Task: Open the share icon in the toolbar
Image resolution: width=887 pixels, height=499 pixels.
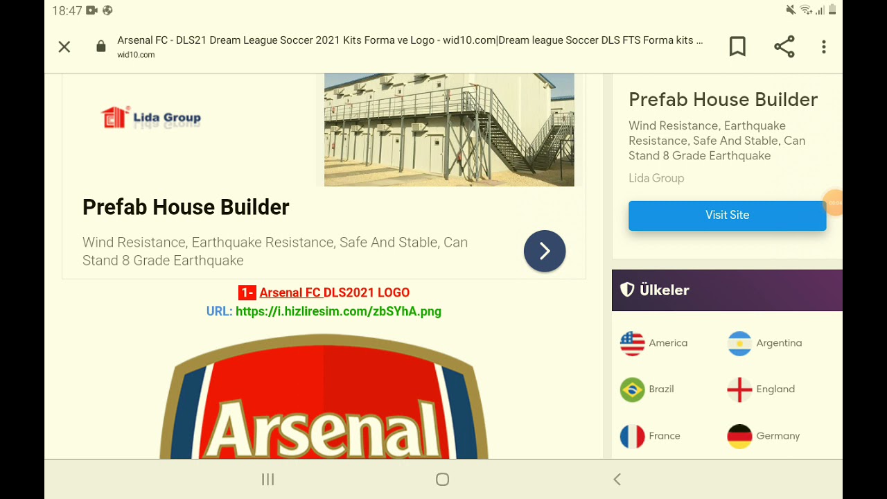Action: (784, 46)
